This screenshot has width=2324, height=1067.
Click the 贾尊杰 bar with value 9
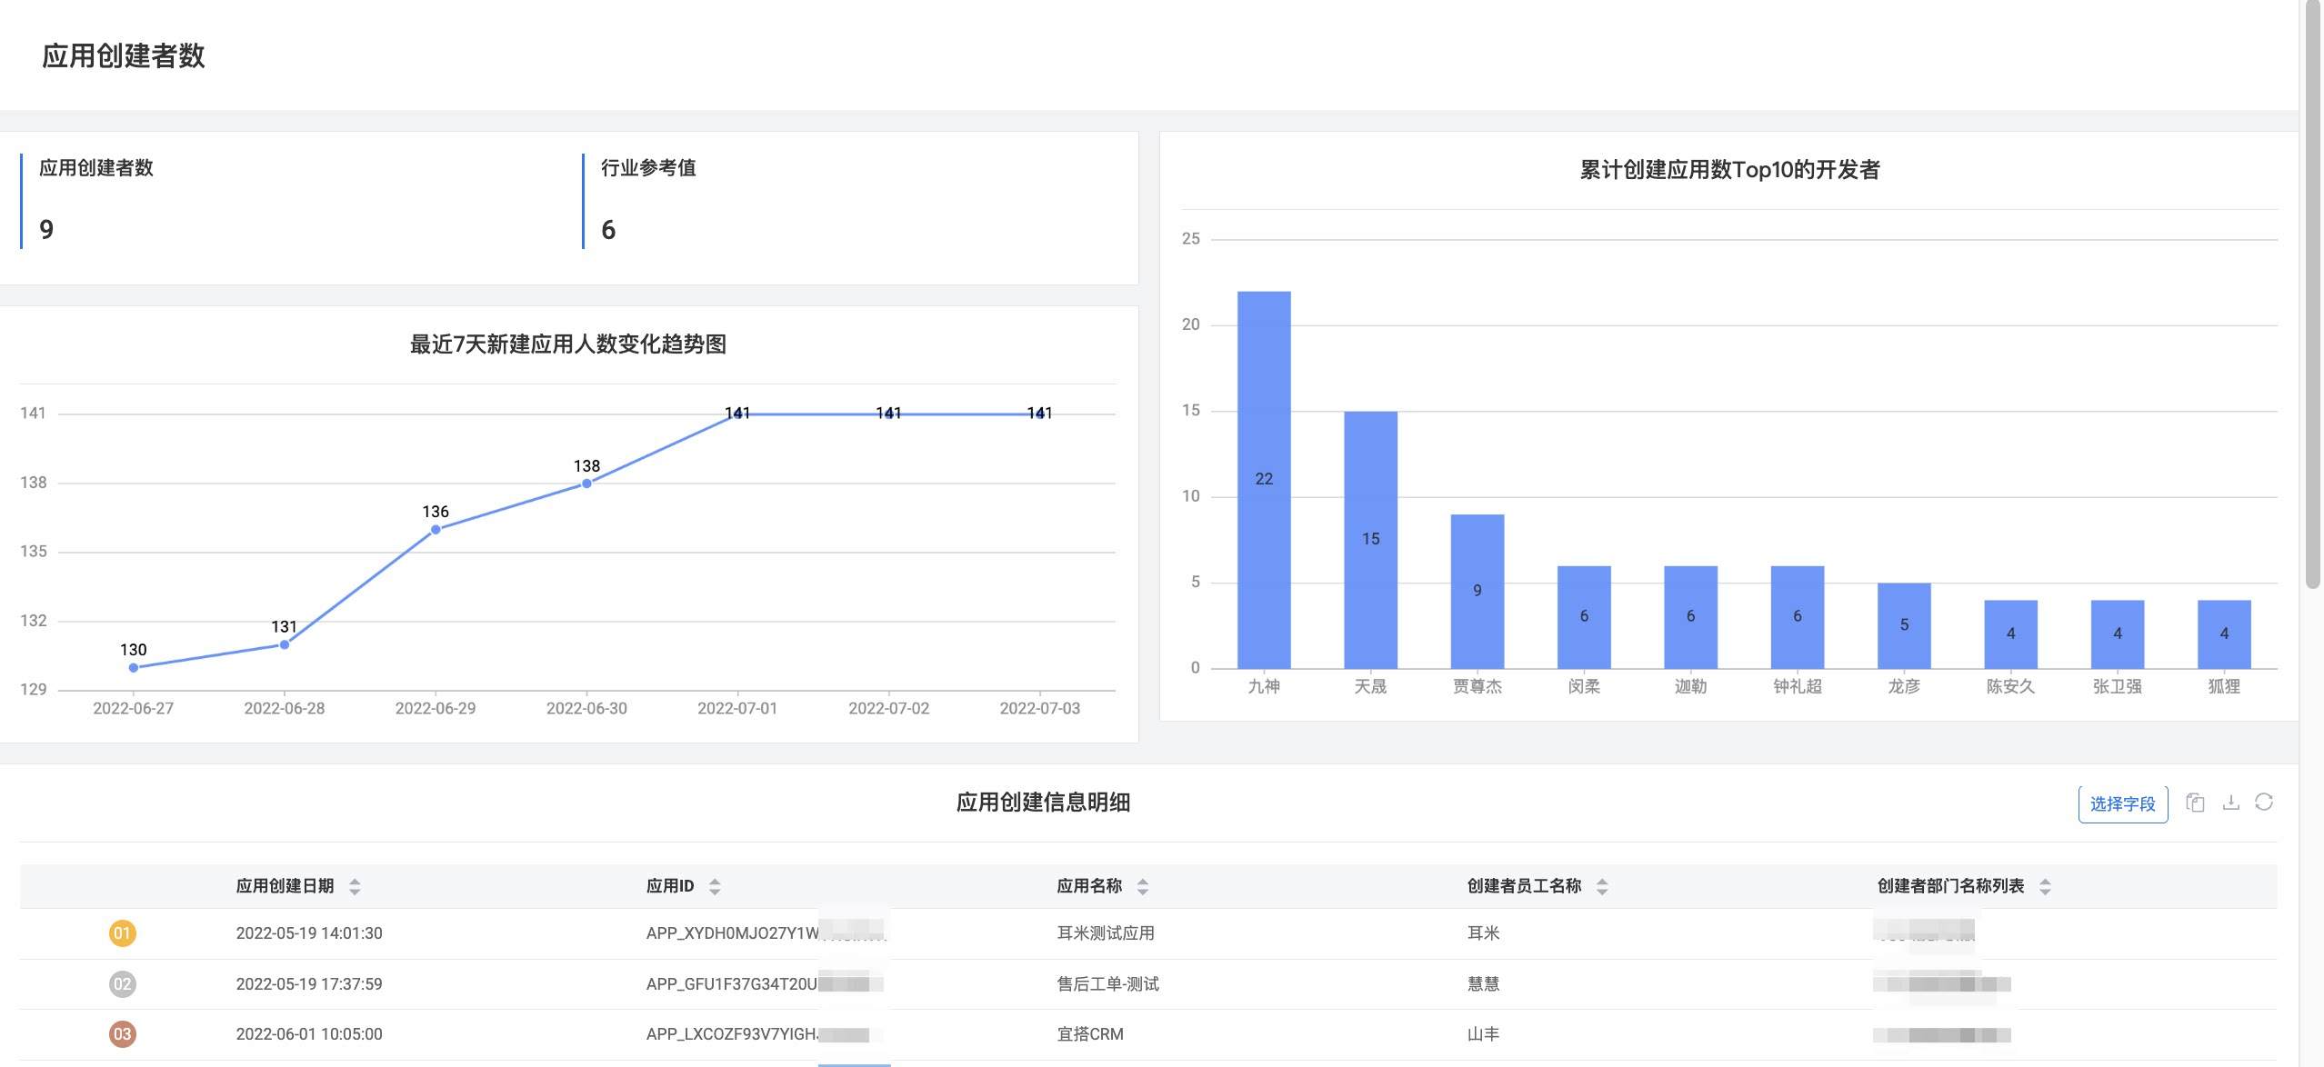pyautogui.click(x=1478, y=592)
